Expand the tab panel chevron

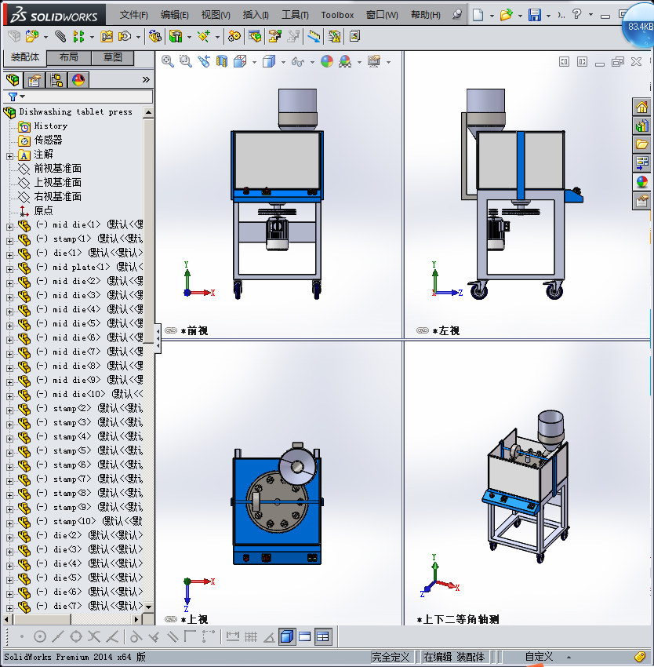point(146,79)
